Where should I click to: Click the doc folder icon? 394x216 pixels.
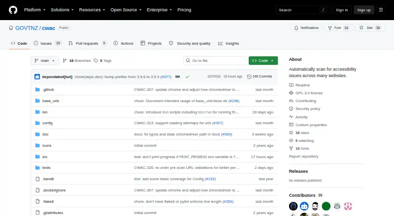point(37,135)
